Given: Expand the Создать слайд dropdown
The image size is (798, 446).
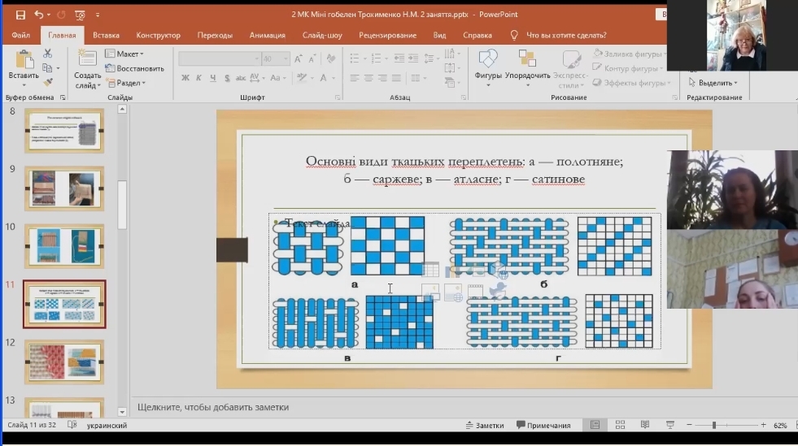Looking at the screenshot, I should coord(98,85).
